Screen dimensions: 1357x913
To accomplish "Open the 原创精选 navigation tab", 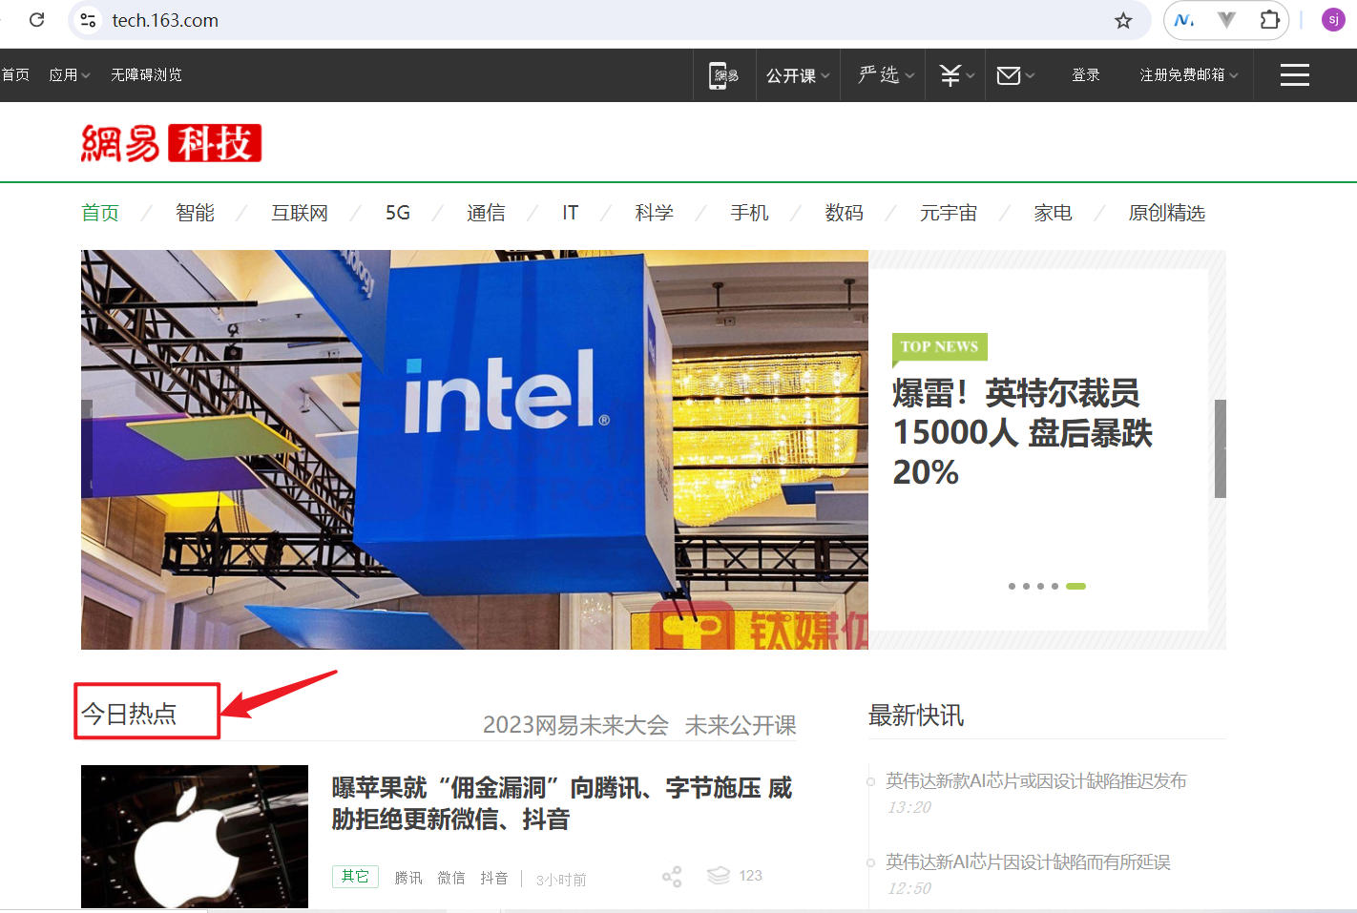I will click(1167, 213).
